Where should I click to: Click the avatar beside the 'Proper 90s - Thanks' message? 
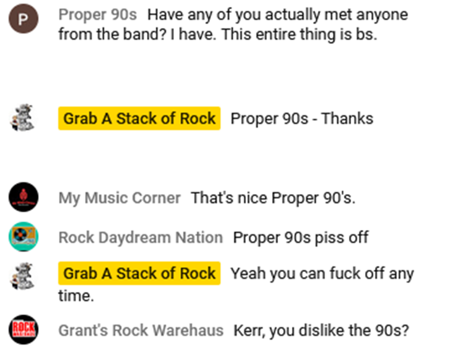pyautogui.click(x=24, y=118)
